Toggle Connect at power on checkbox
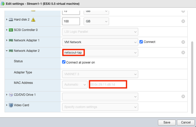196x127 pixels. coord(64,62)
